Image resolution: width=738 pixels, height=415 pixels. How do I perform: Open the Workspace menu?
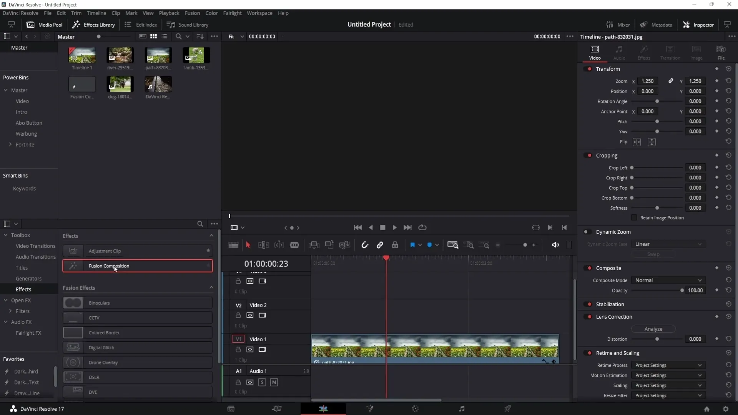259,13
